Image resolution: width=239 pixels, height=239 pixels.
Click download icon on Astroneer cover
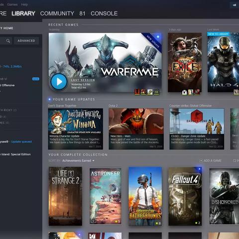click(93, 221)
